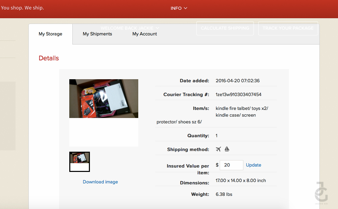This screenshot has height=209, width=338.
Task: Click the Calculate Shipping button
Action: [225, 28]
